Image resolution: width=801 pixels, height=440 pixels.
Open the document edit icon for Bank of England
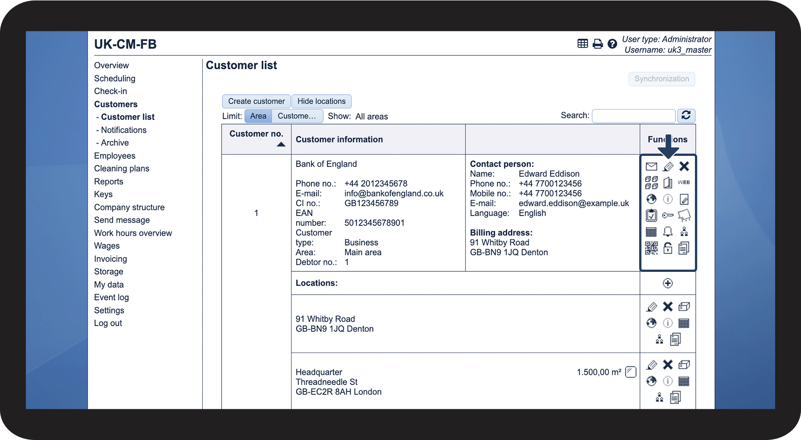point(684,199)
